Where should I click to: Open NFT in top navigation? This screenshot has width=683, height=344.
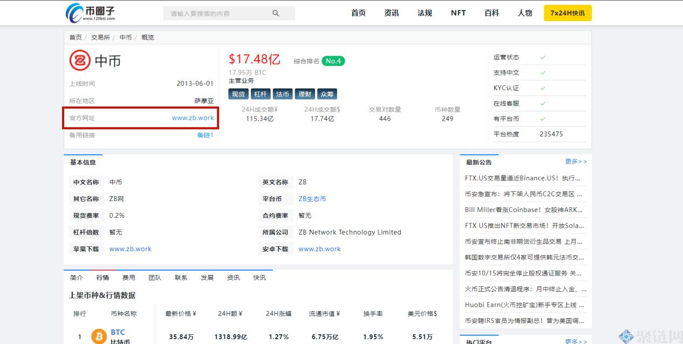coord(458,13)
